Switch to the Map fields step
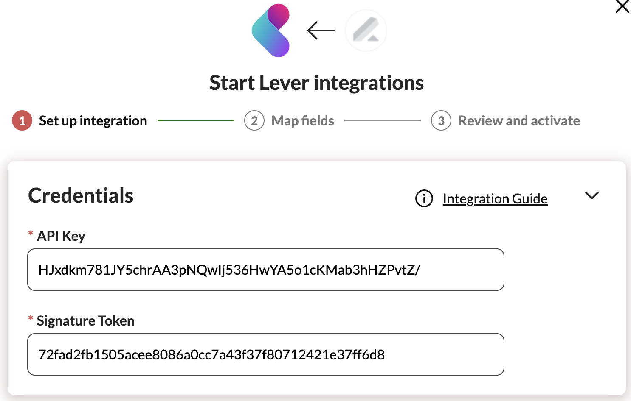The image size is (631, 401). 302,120
